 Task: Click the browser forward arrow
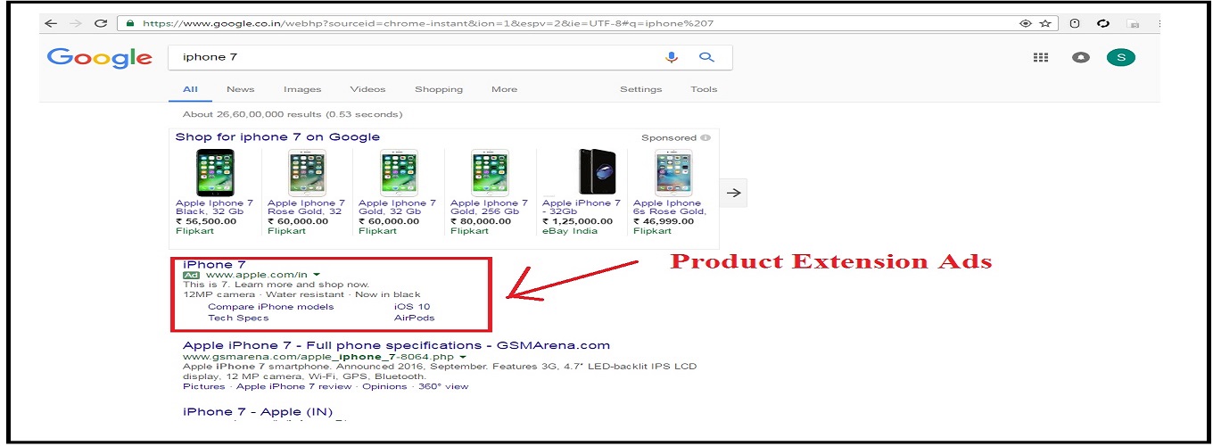[x=75, y=23]
